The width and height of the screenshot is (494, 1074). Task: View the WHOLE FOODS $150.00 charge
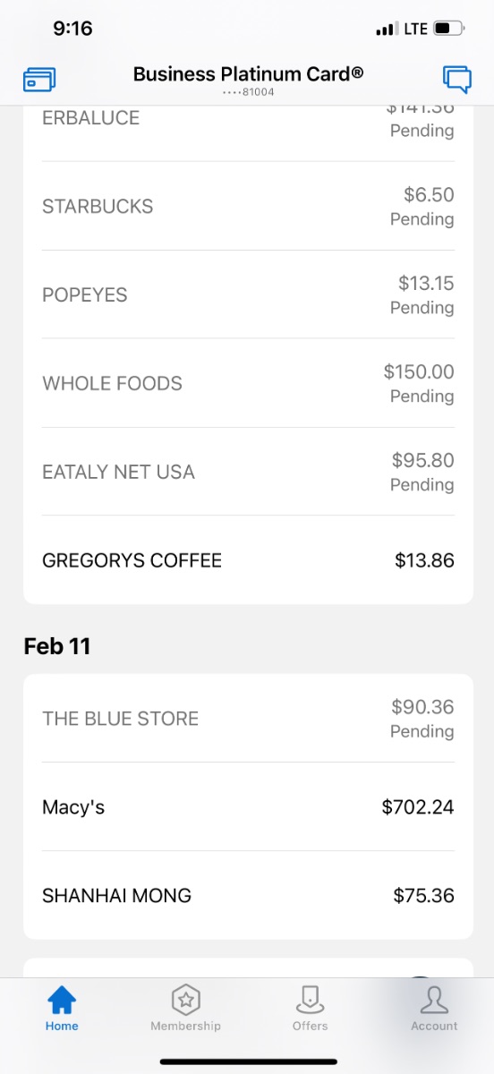pos(248,383)
